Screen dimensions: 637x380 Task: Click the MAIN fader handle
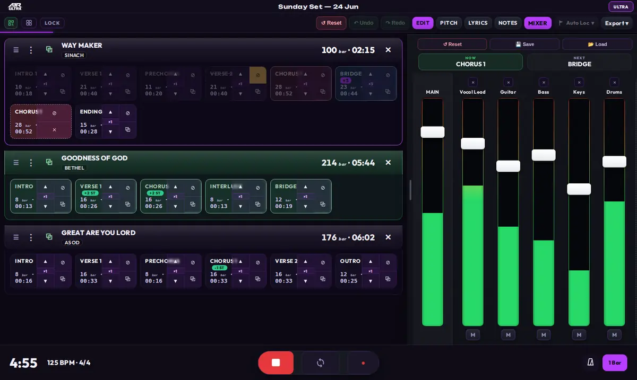433,132
